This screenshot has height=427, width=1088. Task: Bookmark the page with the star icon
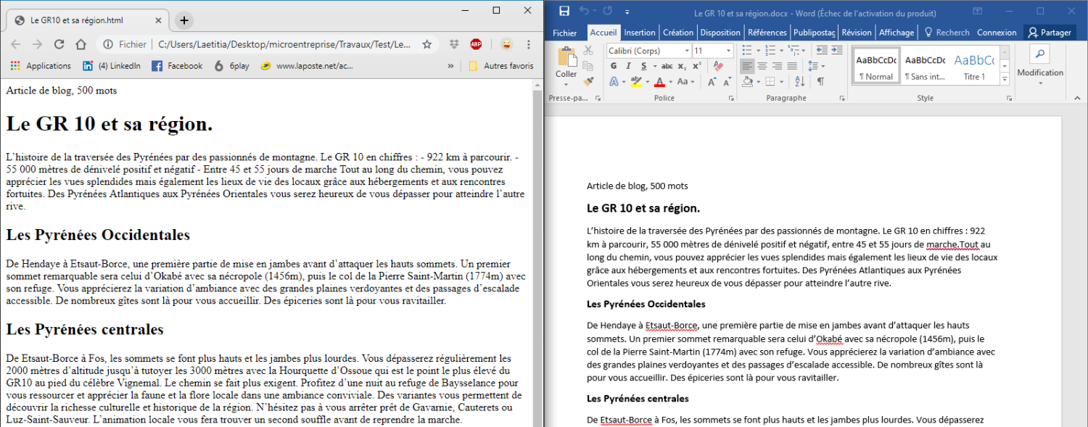point(427,44)
